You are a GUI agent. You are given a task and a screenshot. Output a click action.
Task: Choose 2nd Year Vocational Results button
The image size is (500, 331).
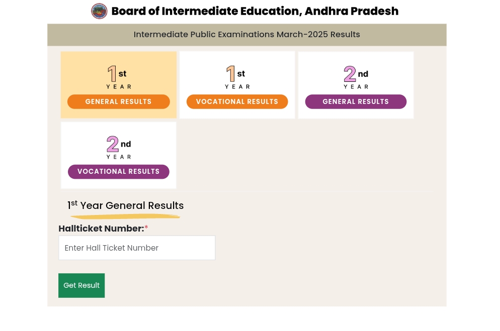(119, 172)
